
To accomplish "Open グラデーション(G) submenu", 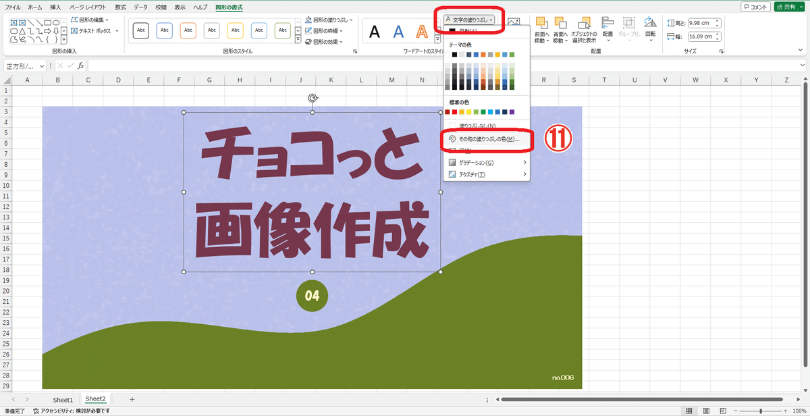I will coord(487,163).
